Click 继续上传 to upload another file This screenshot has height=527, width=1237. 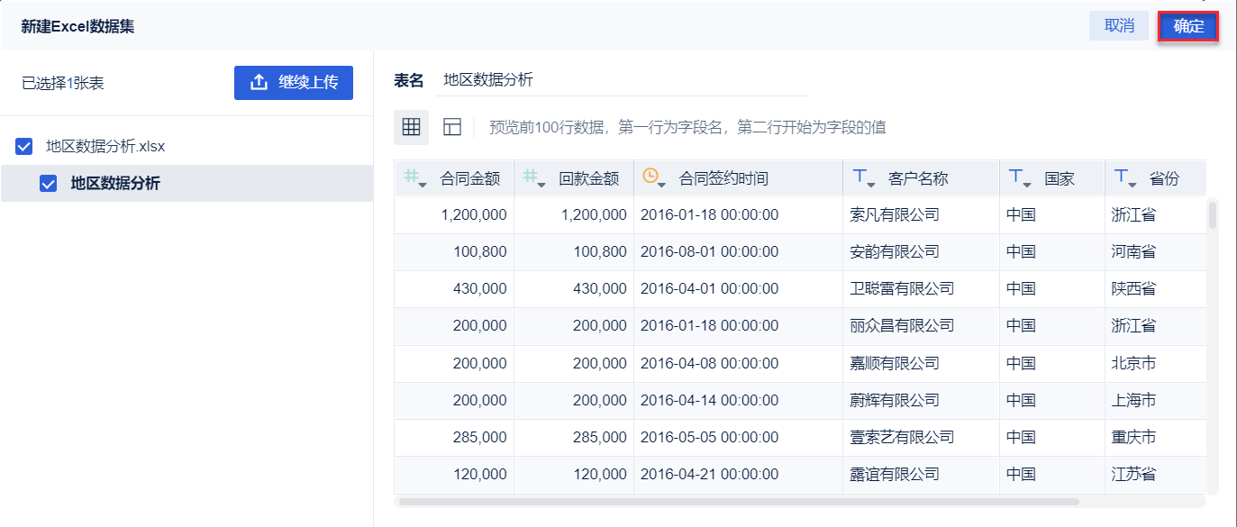click(x=294, y=82)
